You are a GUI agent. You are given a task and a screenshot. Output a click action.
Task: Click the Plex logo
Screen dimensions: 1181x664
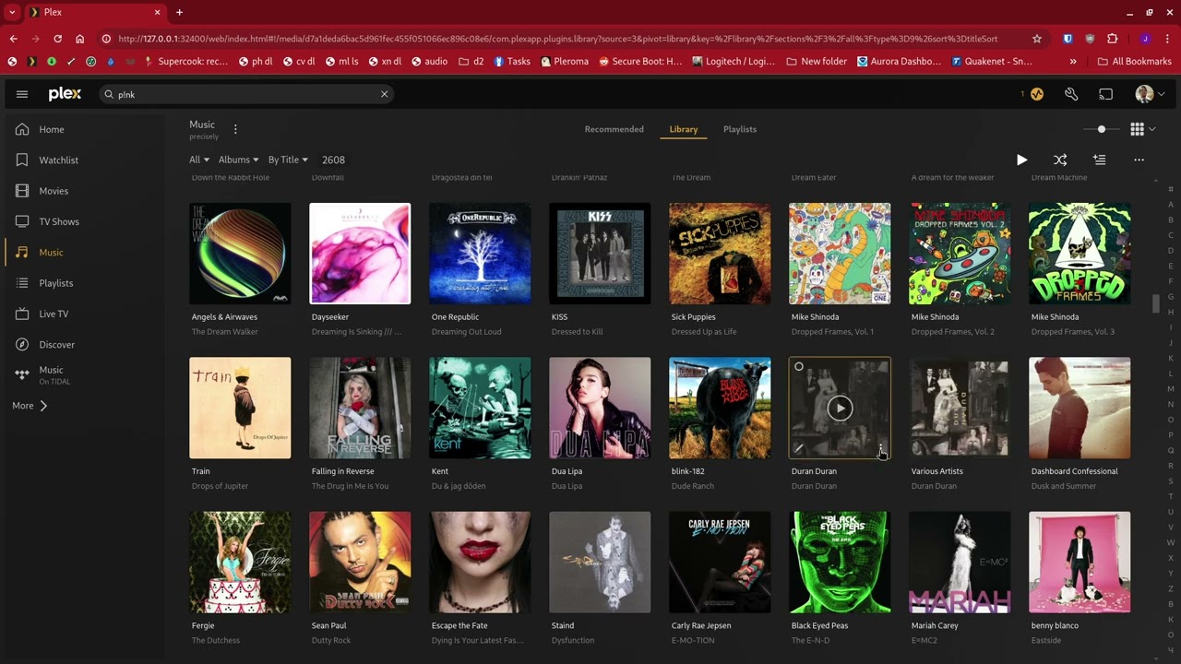65,94
